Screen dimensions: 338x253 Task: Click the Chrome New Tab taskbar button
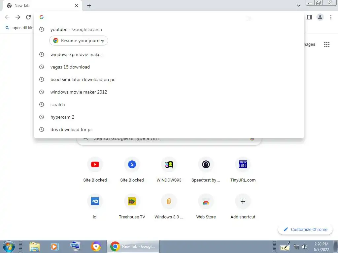[133, 246]
